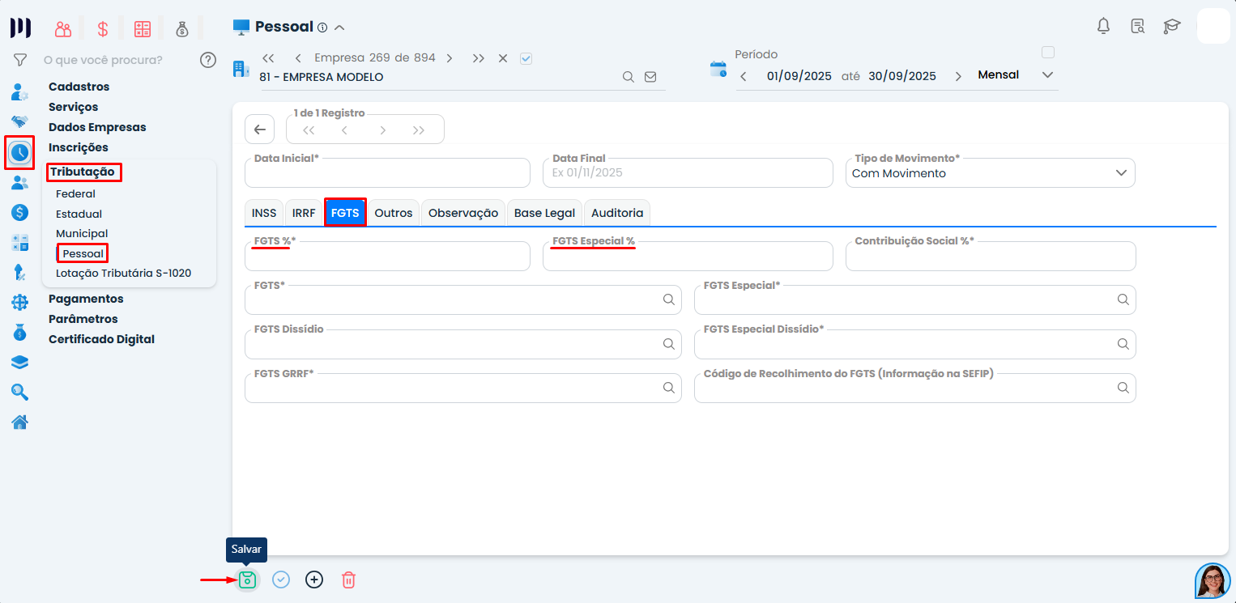Click the help question mark icon
Image resolution: width=1236 pixels, height=603 pixels.
pos(208,60)
